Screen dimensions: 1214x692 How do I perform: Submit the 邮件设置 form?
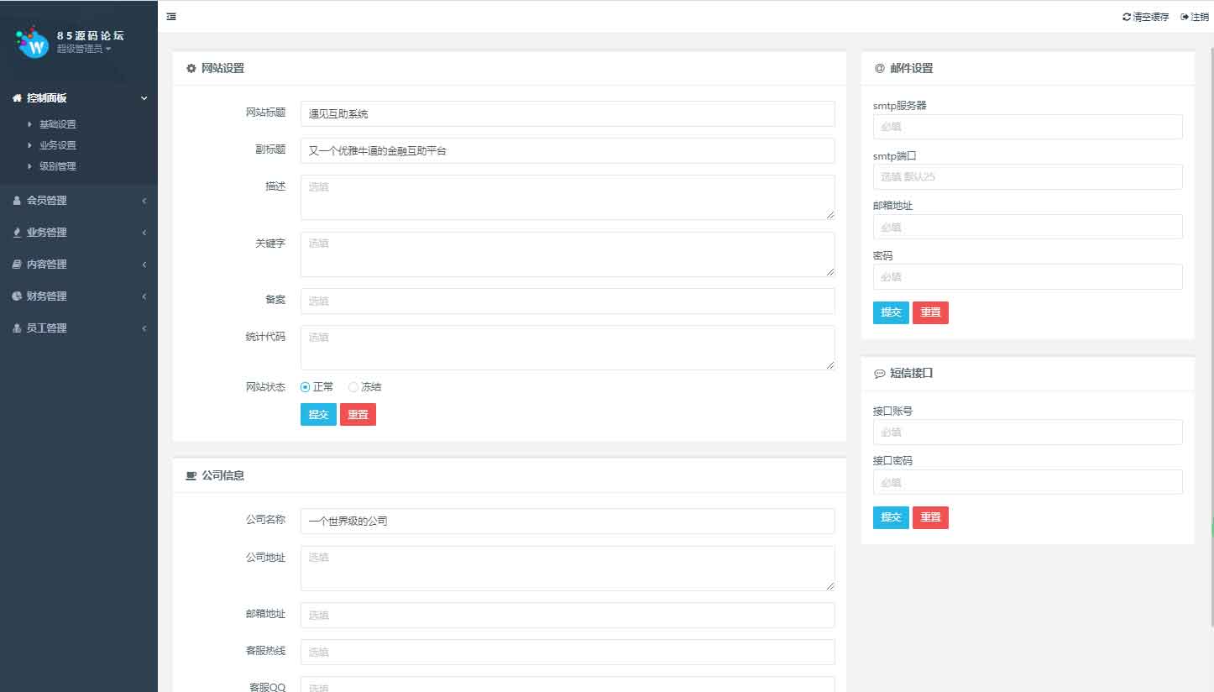[891, 312]
